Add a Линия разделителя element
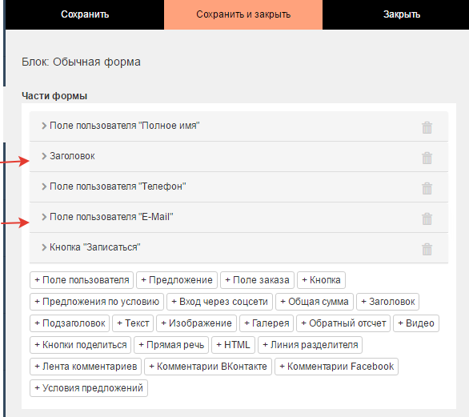Screen dimensions: 469x417 click(311, 345)
